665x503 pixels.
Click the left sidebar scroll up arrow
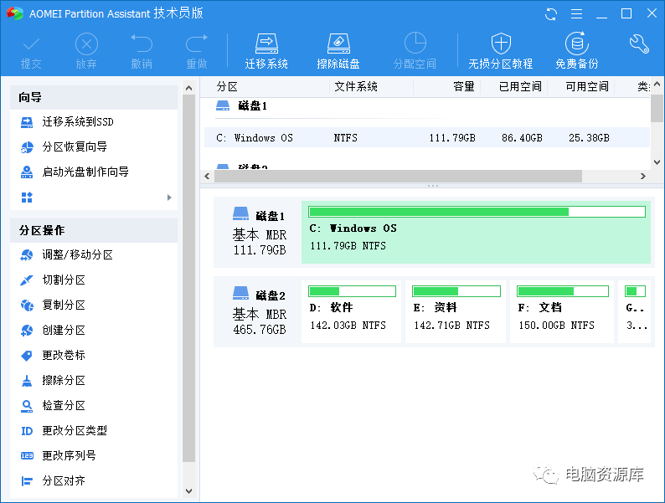(x=188, y=88)
